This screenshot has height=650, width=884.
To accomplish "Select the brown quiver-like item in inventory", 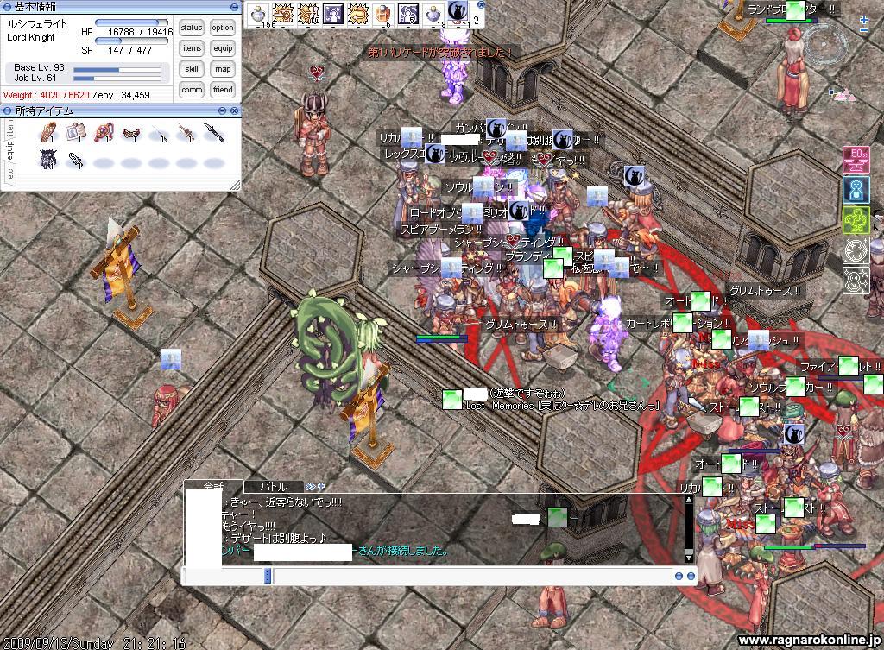I will tap(48, 132).
